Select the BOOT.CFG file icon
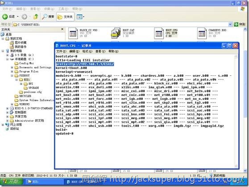 pos(159,33)
